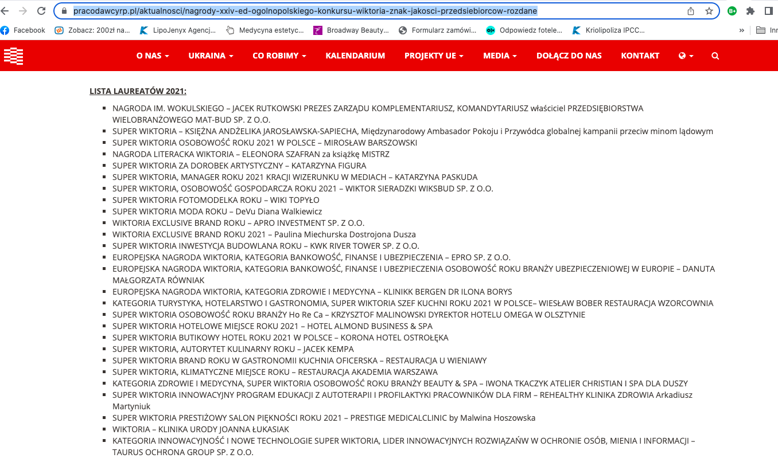This screenshot has height=458, width=778.
Task: Click the EPRO SP. Z O.O. entry
Action: (312, 257)
